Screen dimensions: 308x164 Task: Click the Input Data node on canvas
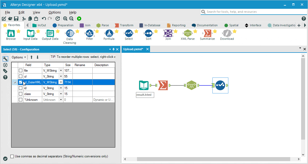coord(144,85)
